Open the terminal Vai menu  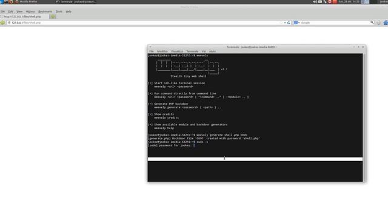(204, 51)
